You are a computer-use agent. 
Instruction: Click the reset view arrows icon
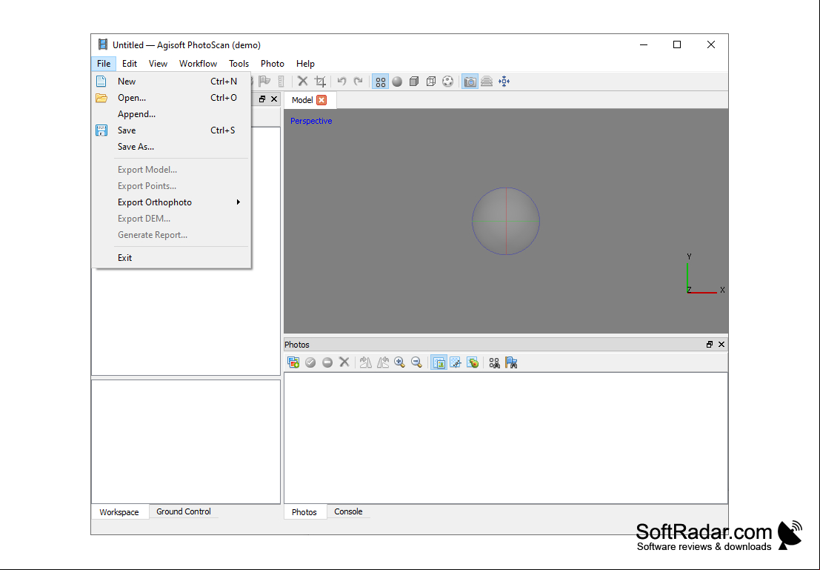coord(504,82)
